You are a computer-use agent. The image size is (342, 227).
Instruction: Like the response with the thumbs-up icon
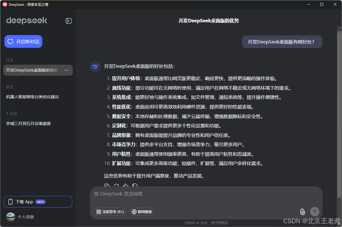click(x=126, y=185)
